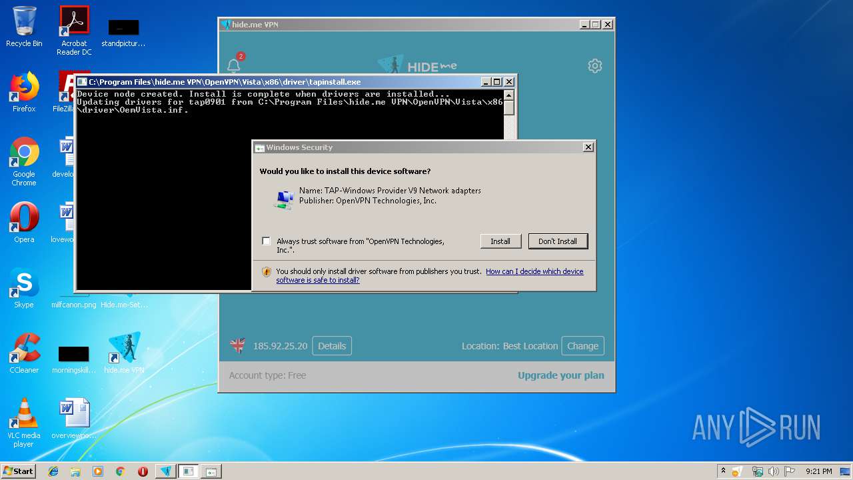Image resolution: width=853 pixels, height=480 pixels.
Task: Open the device software safety help link
Action: point(430,276)
